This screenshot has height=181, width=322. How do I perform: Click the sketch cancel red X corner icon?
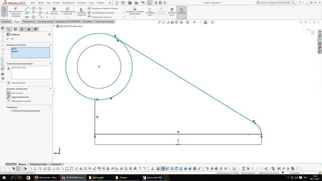click(x=312, y=32)
